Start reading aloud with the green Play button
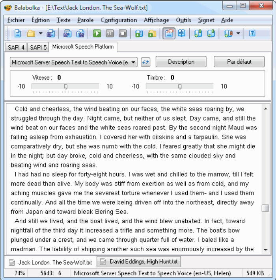This screenshot has width=276, height=280. (x=97, y=34)
